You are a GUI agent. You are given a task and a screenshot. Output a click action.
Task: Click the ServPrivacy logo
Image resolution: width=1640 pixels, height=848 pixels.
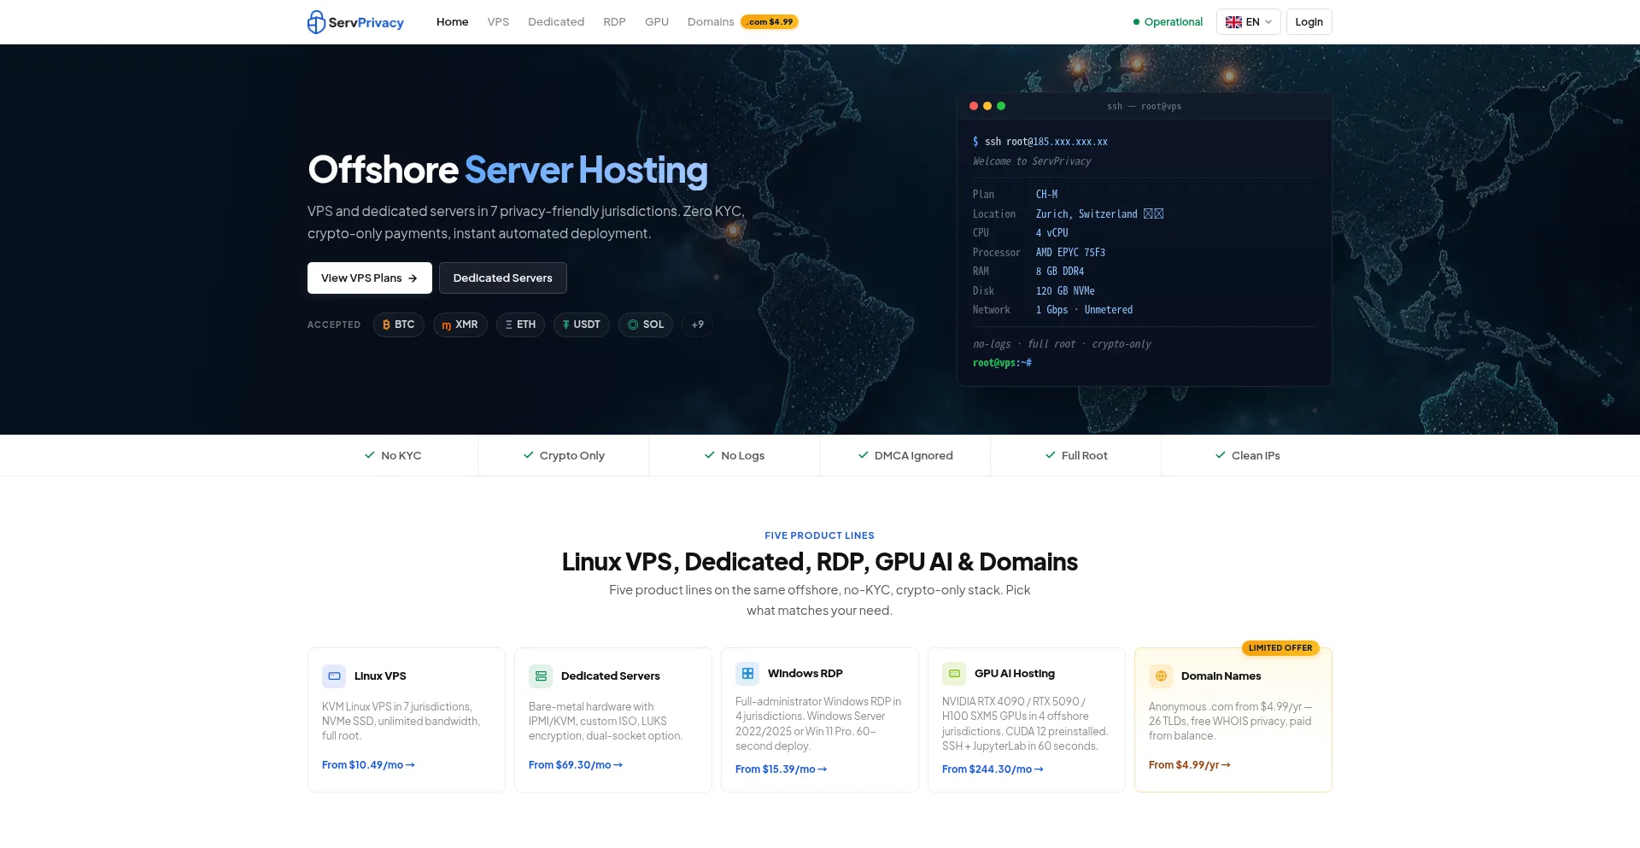click(355, 22)
